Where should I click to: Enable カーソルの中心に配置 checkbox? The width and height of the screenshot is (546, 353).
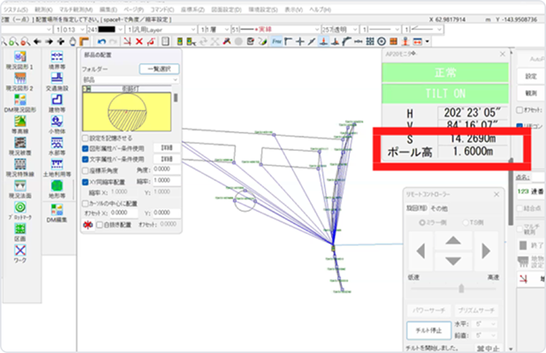coord(85,204)
